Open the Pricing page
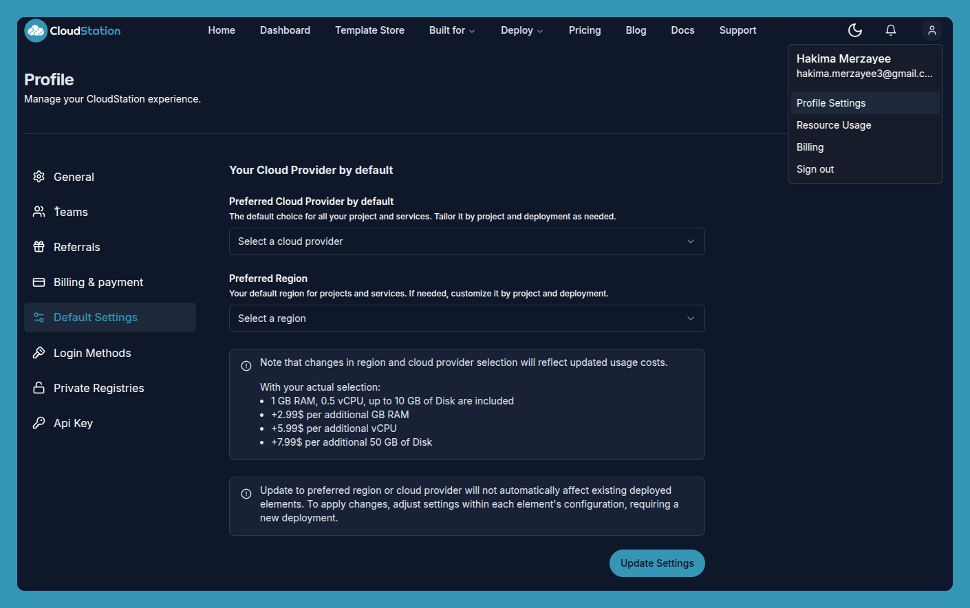Screen dimensions: 970x608 (585, 30)
